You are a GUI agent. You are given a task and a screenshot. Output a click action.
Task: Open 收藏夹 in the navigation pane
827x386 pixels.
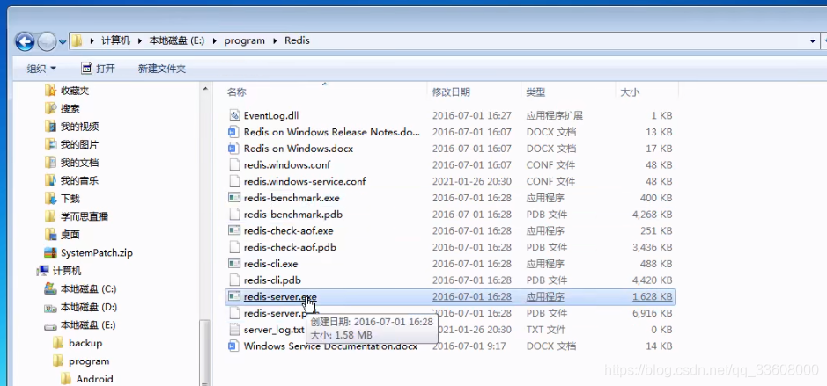tap(75, 91)
